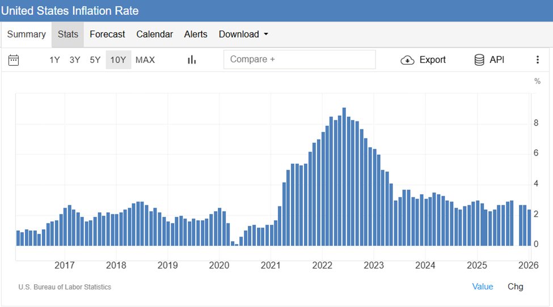Switch to the Stats tab

[67, 34]
